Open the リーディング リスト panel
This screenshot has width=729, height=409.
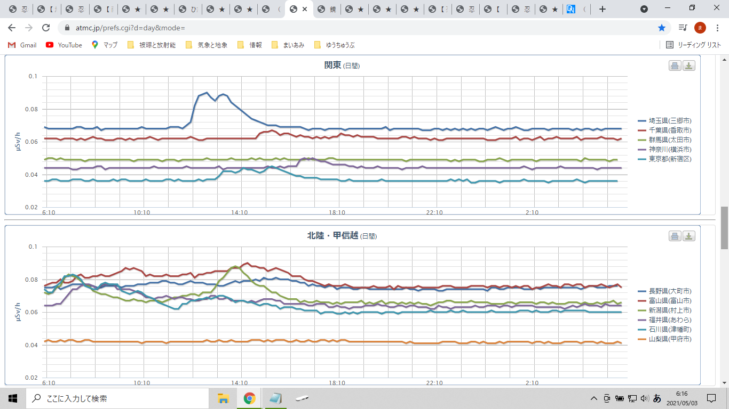(694, 45)
